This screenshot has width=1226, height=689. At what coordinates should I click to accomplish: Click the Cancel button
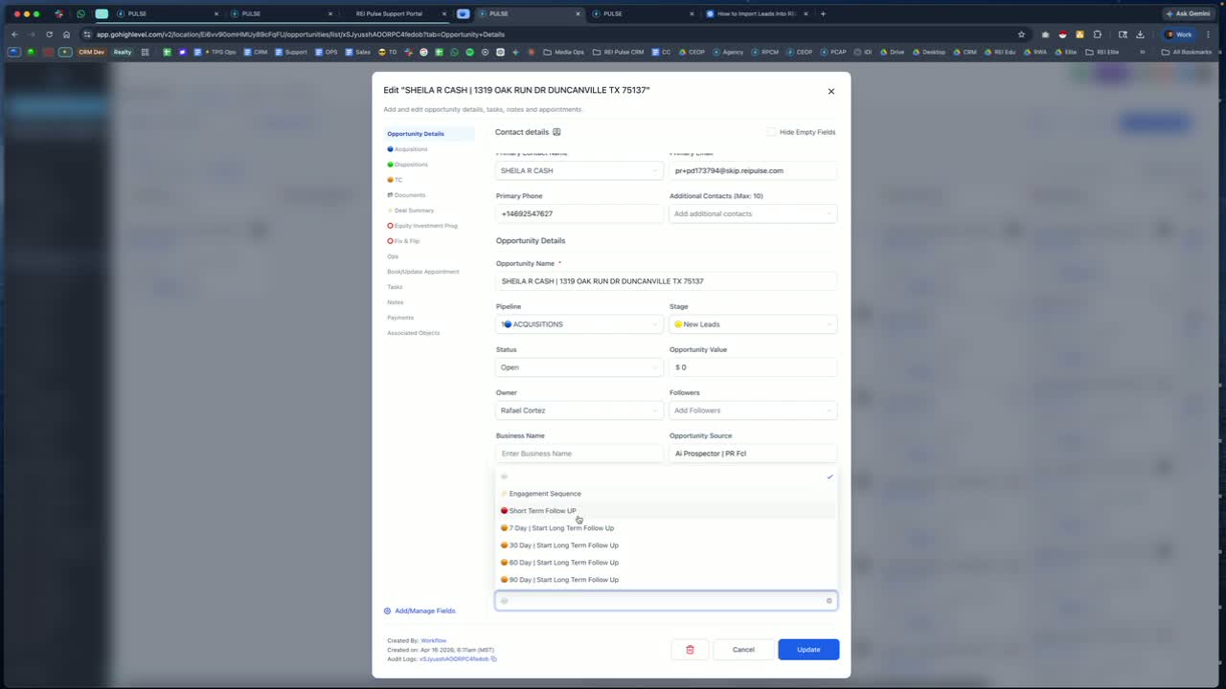click(x=743, y=650)
